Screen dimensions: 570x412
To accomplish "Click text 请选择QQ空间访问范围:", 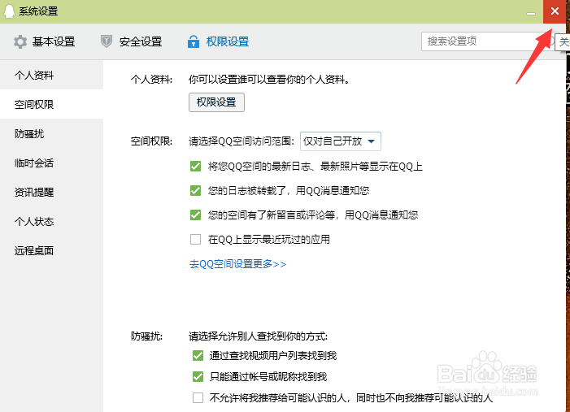I will pyautogui.click(x=241, y=141).
